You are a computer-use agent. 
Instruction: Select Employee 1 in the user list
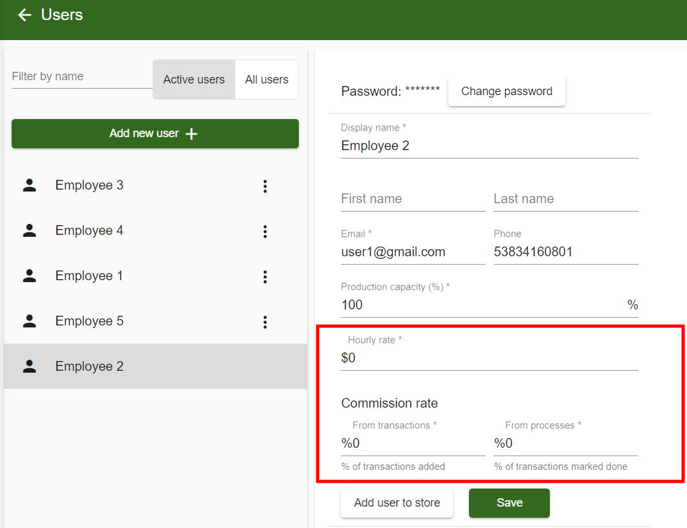click(x=155, y=276)
